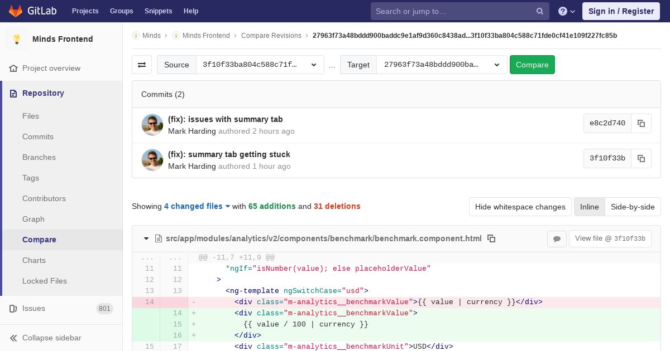Switch diff to Side-by-side view
Image resolution: width=670 pixels, height=351 pixels.
(632, 207)
